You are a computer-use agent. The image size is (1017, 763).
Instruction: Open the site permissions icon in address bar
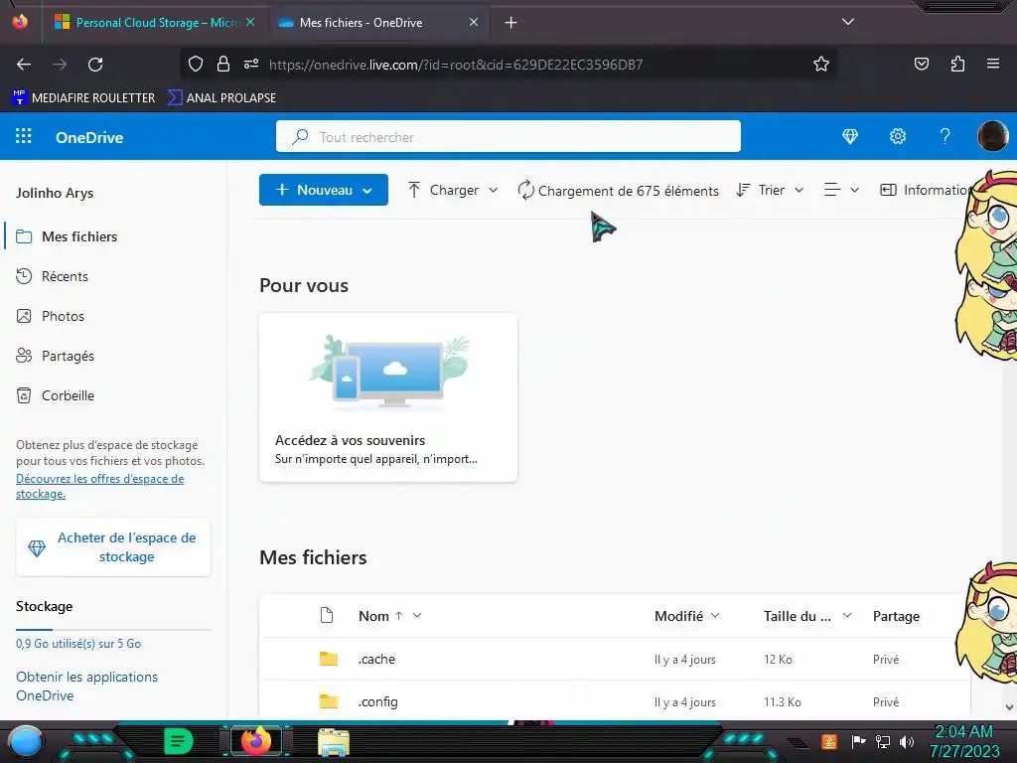pos(251,65)
